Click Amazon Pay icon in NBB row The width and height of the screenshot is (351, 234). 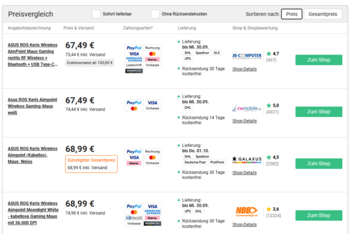coord(152,223)
